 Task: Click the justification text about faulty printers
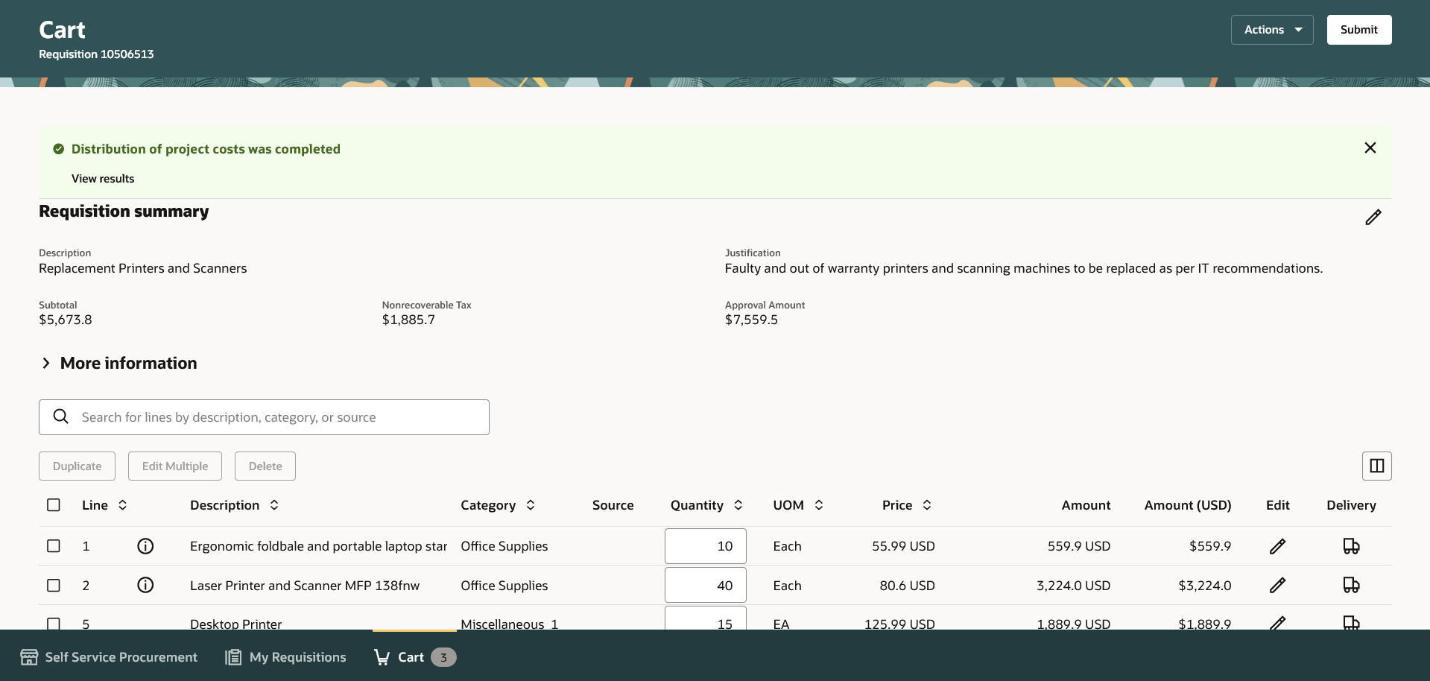click(1024, 268)
